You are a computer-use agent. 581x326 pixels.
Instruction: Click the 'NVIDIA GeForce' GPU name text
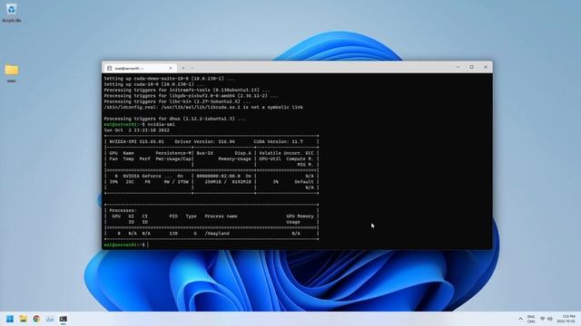tap(143, 177)
